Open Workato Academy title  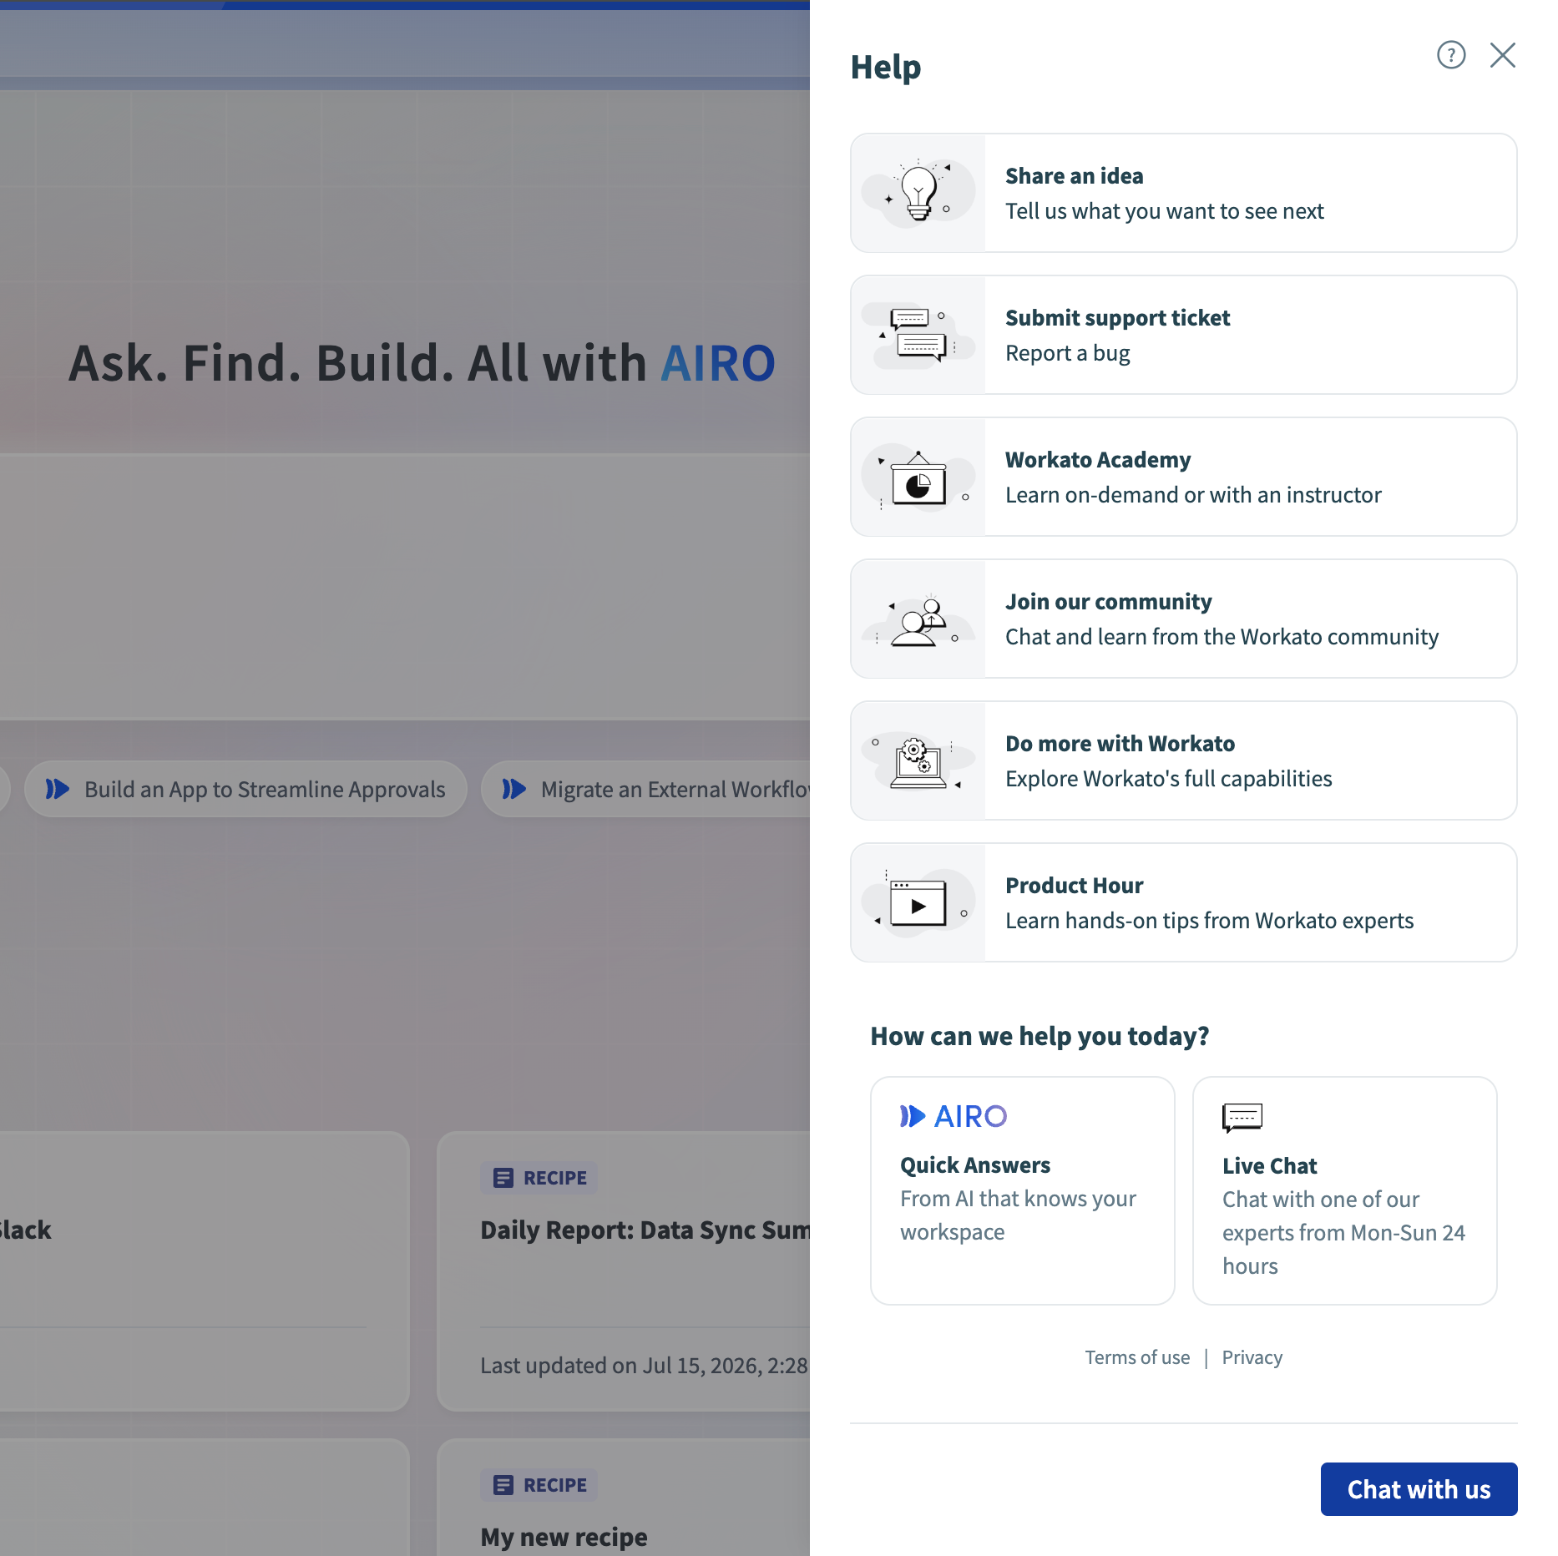coord(1098,460)
